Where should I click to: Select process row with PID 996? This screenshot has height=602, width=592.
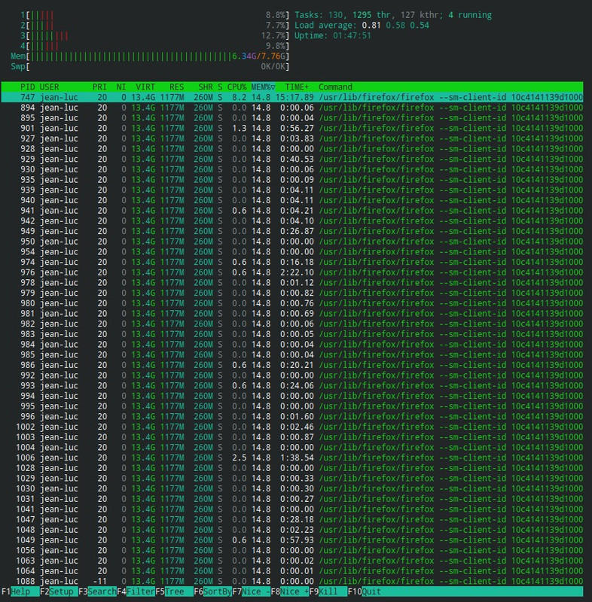coord(292,417)
